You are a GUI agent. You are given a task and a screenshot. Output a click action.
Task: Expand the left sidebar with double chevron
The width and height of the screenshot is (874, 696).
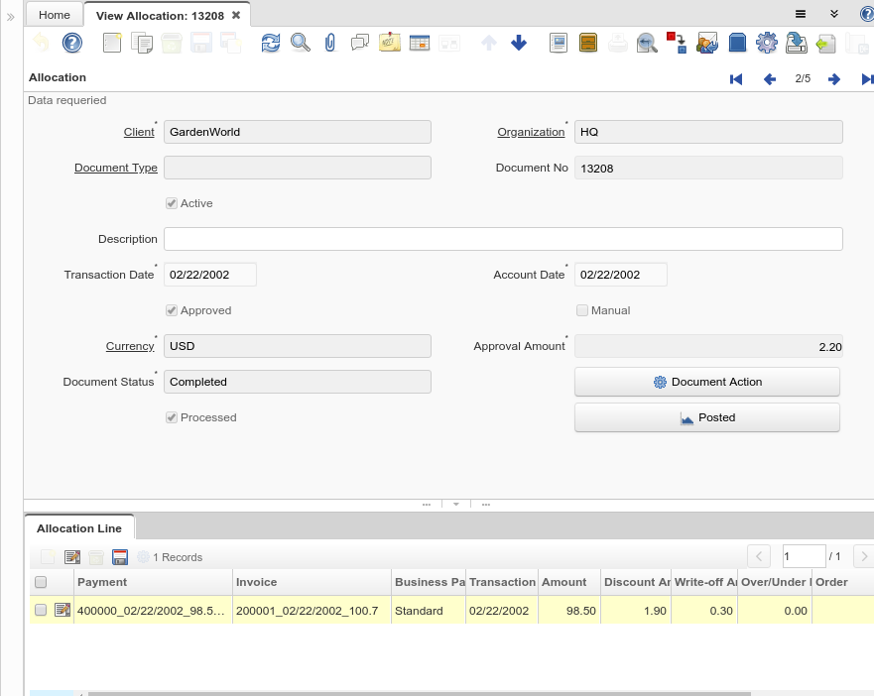[x=11, y=17]
